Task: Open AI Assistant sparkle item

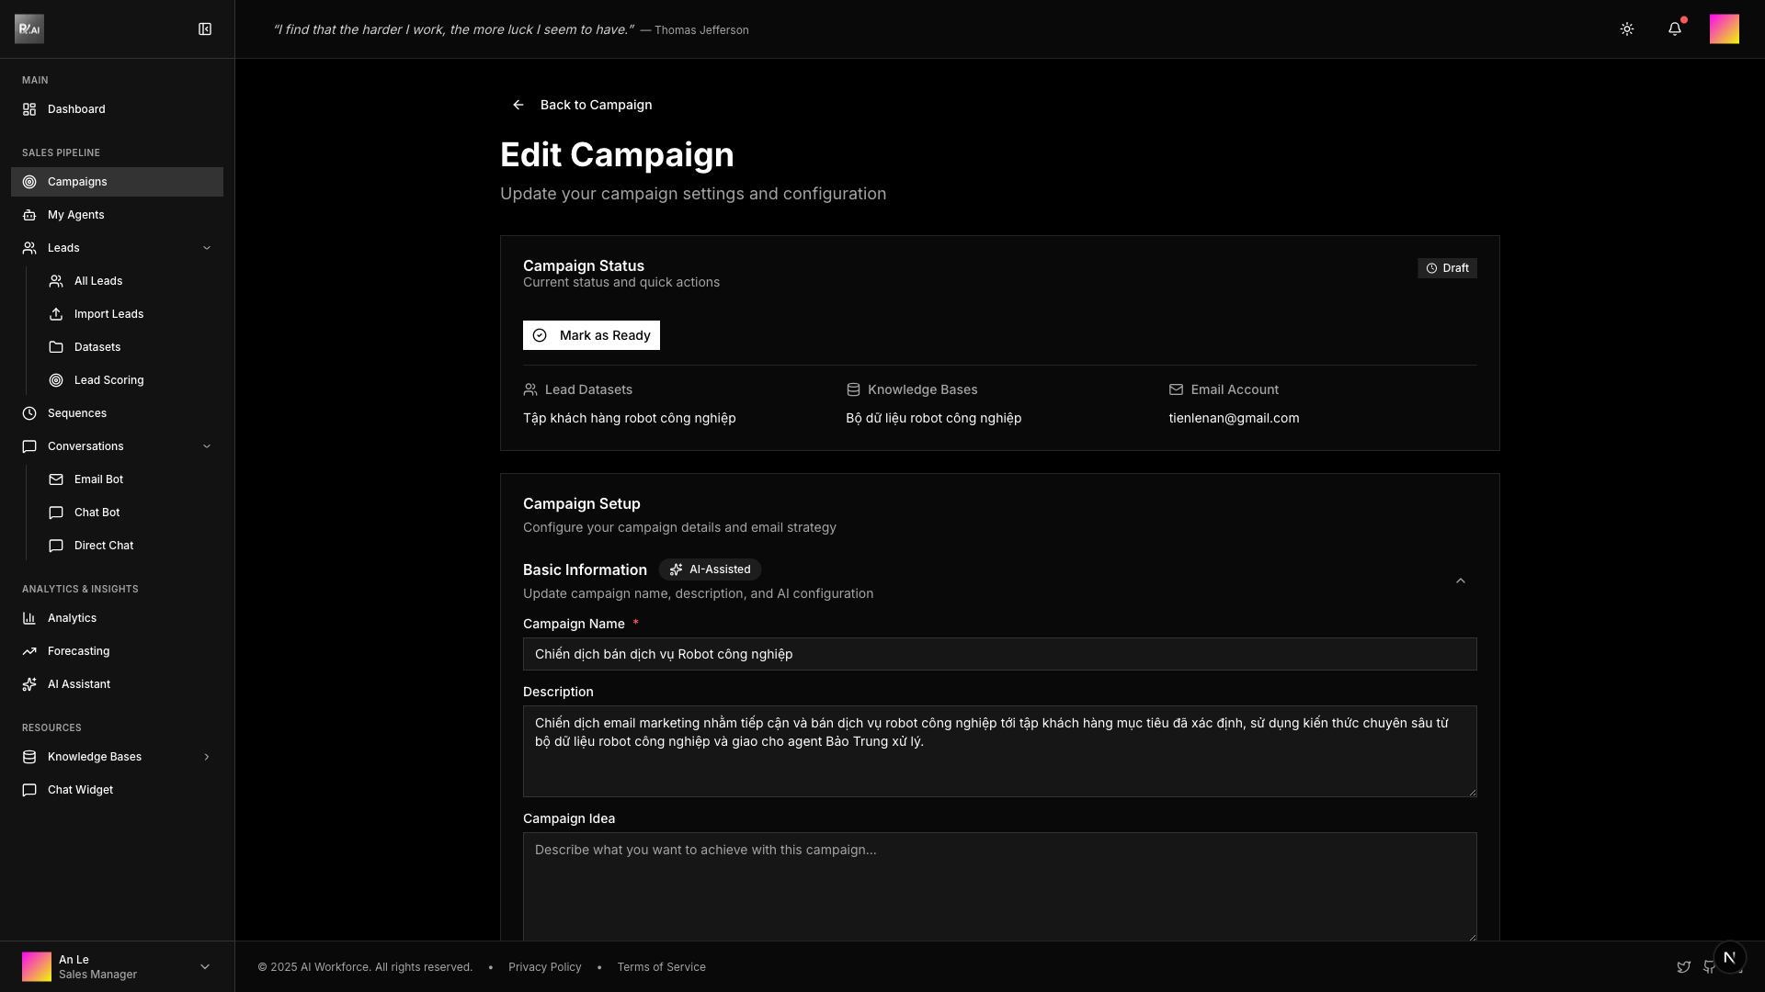Action: [78, 684]
